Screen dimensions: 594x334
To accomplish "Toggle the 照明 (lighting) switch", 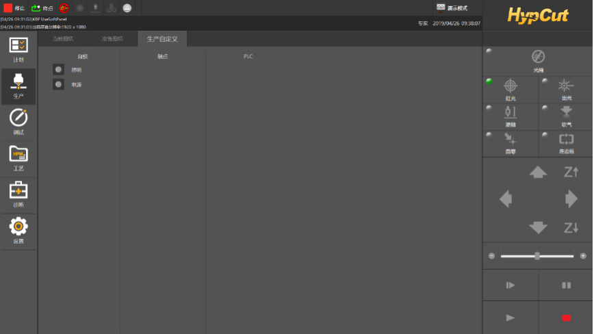I will pyautogui.click(x=59, y=69).
